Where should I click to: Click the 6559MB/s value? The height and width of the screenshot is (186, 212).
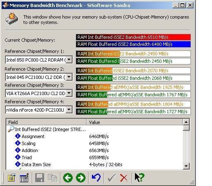pyautogui.click(x=99, y=157)
